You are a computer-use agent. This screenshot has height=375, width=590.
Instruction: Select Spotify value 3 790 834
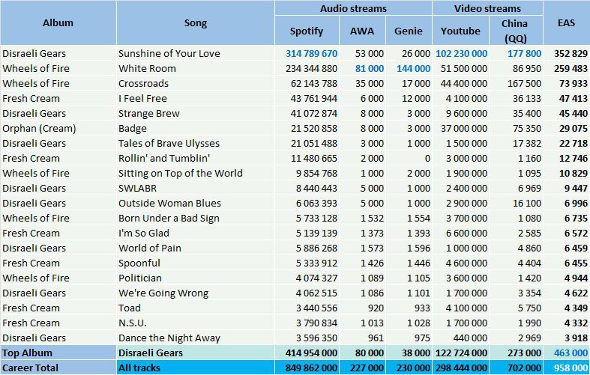[316, 323]
